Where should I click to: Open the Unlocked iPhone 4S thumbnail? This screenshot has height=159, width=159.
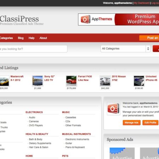[x=139, y=81]
